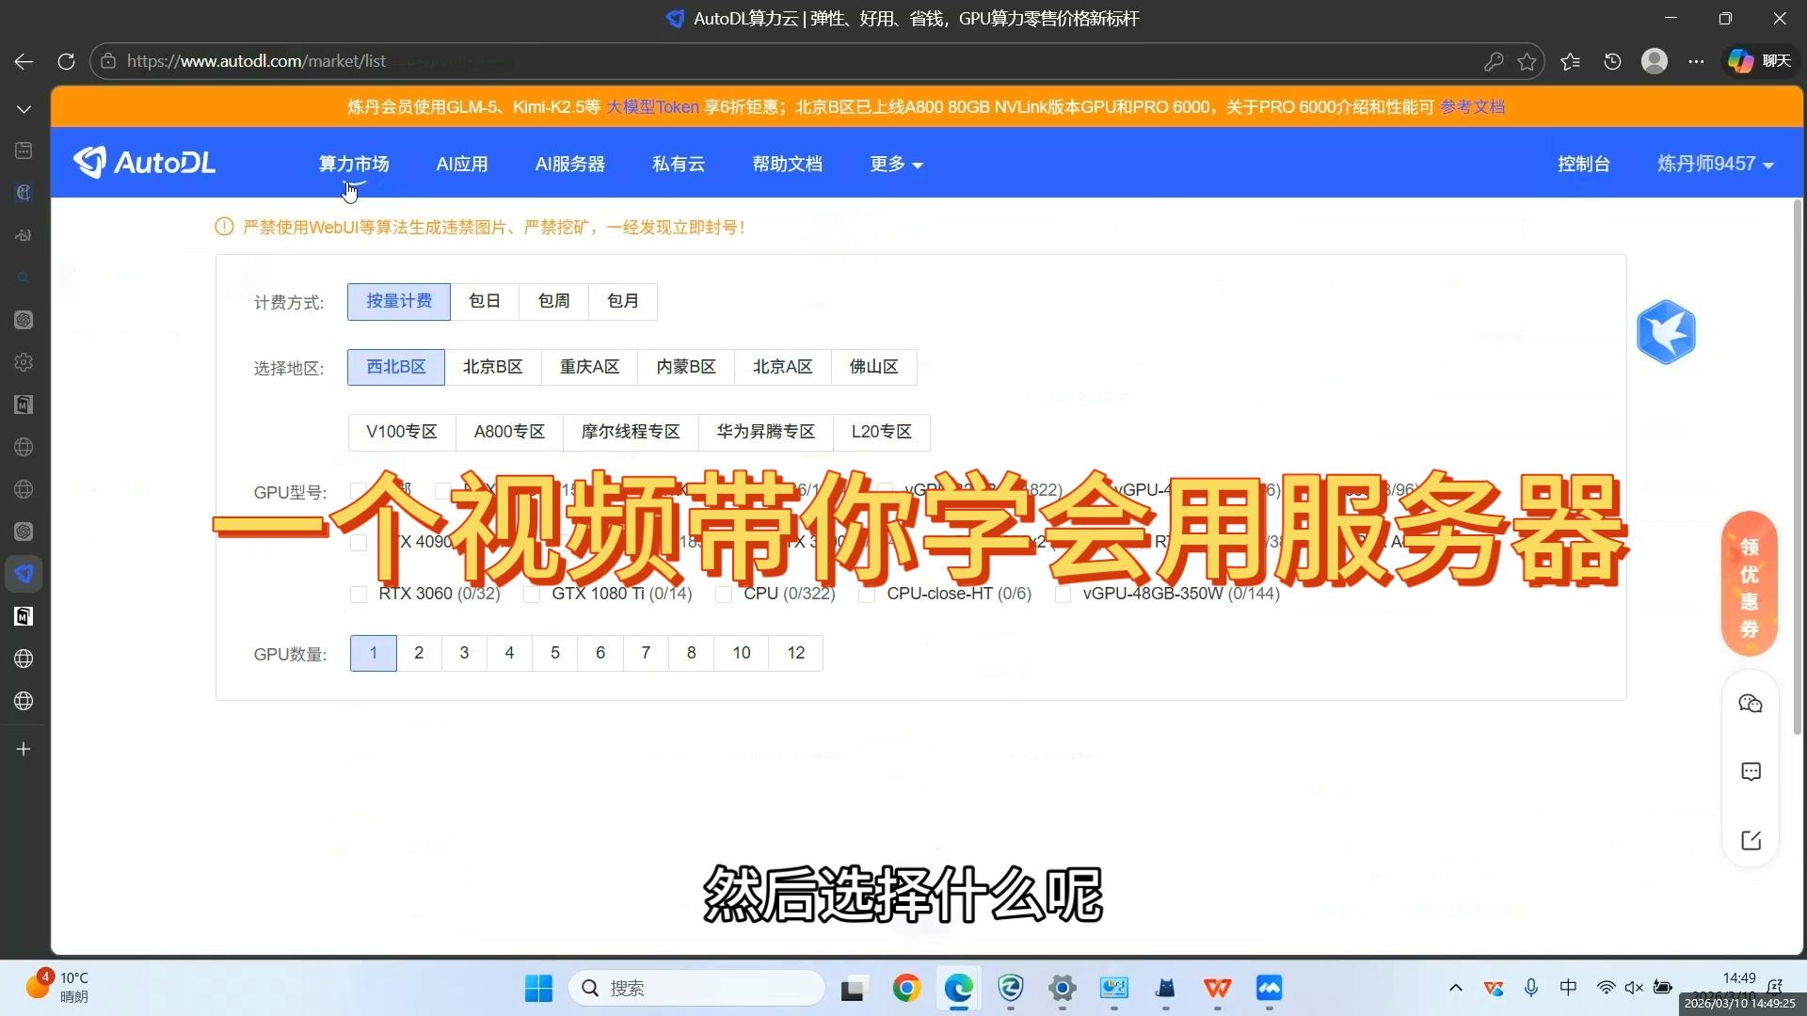Select GPU count 2
The width and height of the screenshot is (1807, 1016).
coord(419,653)
